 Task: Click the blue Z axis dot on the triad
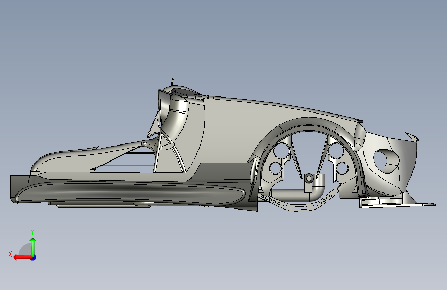[x=34, y=257]
